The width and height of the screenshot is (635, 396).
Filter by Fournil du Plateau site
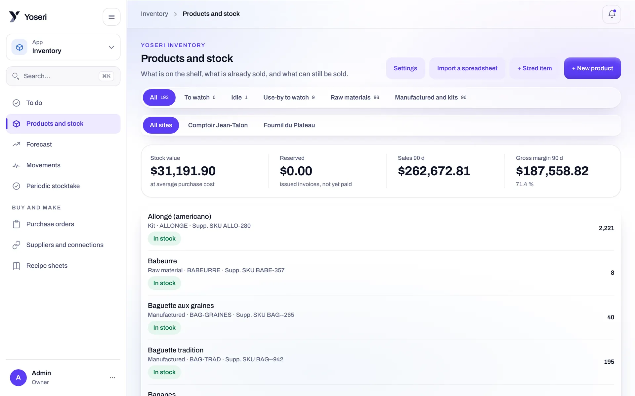coord(289,125)
